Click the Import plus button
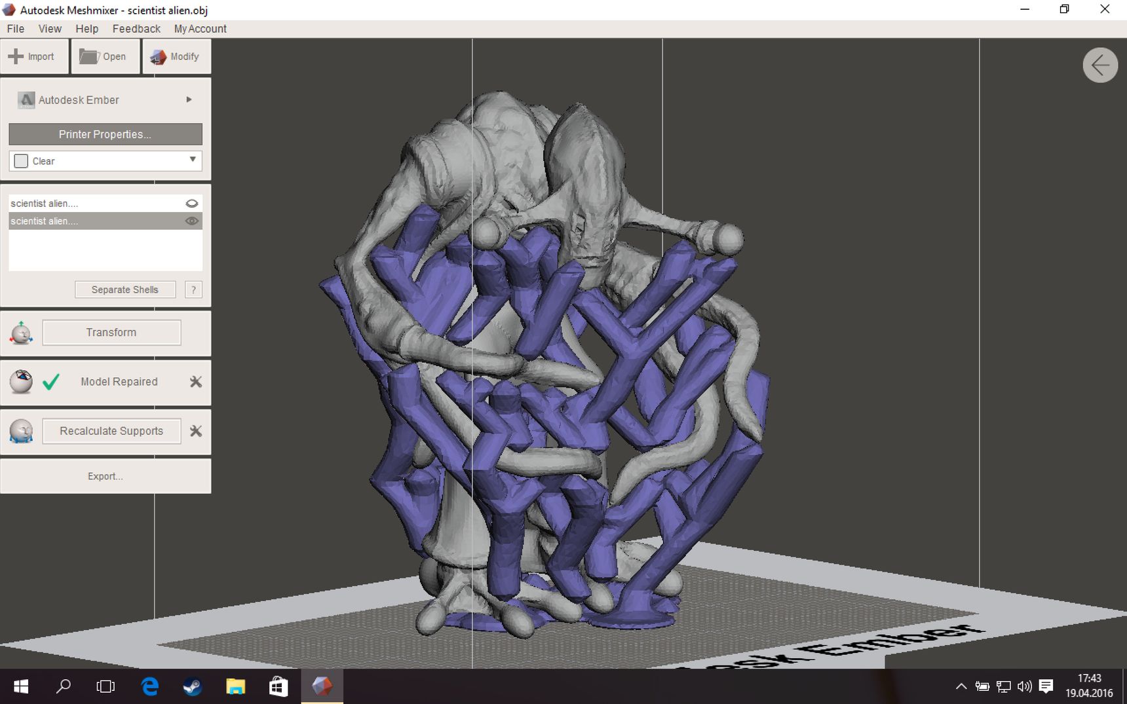Viewport: 1127px width, 704px height. 34,56
